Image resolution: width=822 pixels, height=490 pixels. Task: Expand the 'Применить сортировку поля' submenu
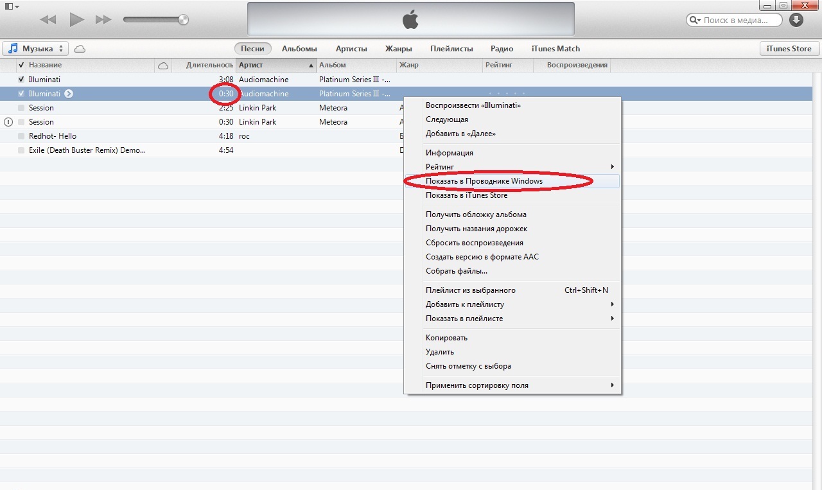click(512, 385)
